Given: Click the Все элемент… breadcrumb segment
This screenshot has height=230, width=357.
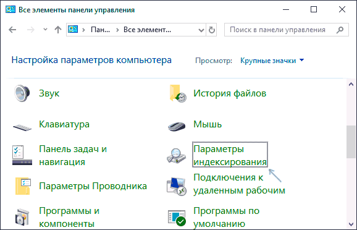Looking at the screenshot, I should pyautogui.click(x=147, y=30).
